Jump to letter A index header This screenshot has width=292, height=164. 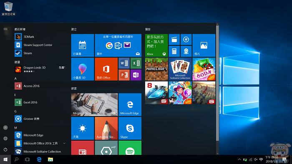tap(15, 78)
